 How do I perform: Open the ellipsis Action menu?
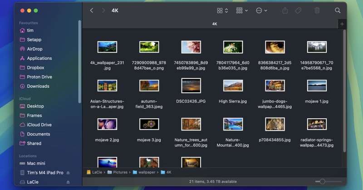tap(262, 10)
